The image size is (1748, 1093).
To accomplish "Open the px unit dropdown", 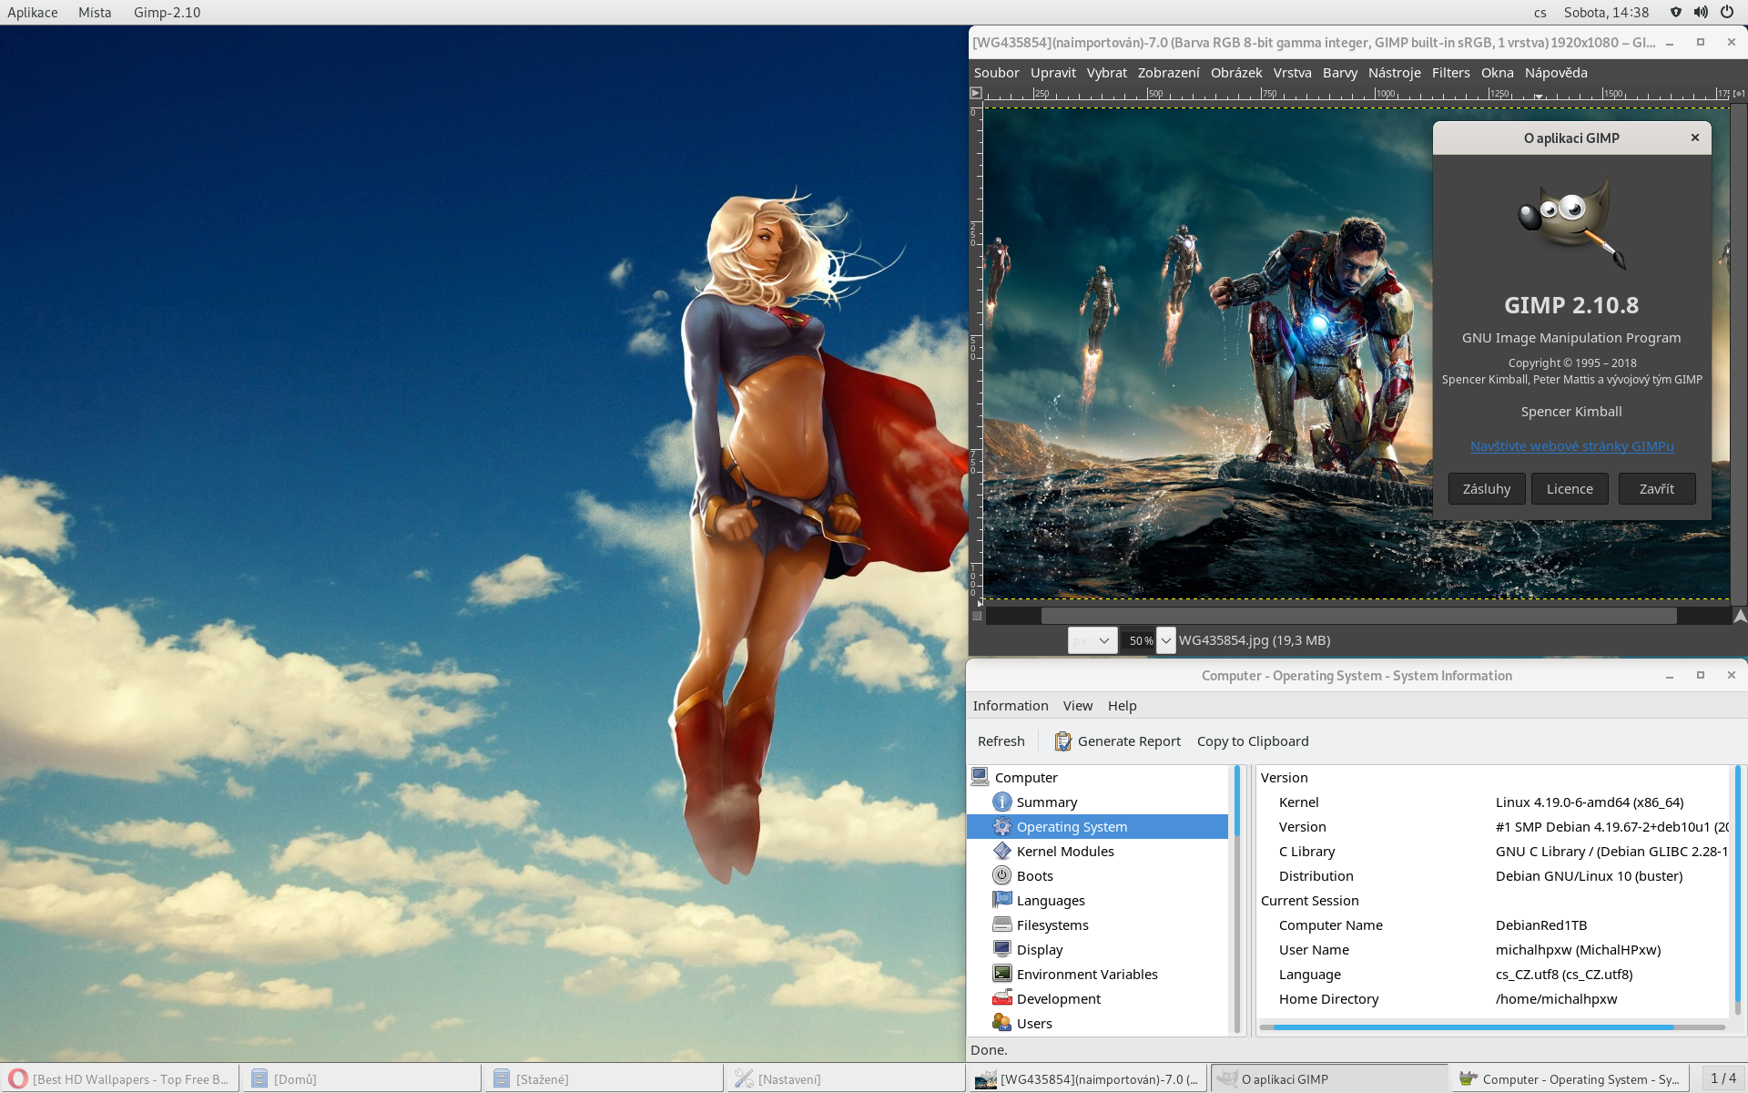I will 1092,640.
